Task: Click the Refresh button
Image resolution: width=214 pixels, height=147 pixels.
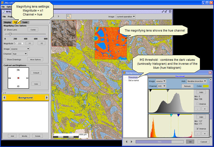Action: pyautogui.click(x=187, y=86)
